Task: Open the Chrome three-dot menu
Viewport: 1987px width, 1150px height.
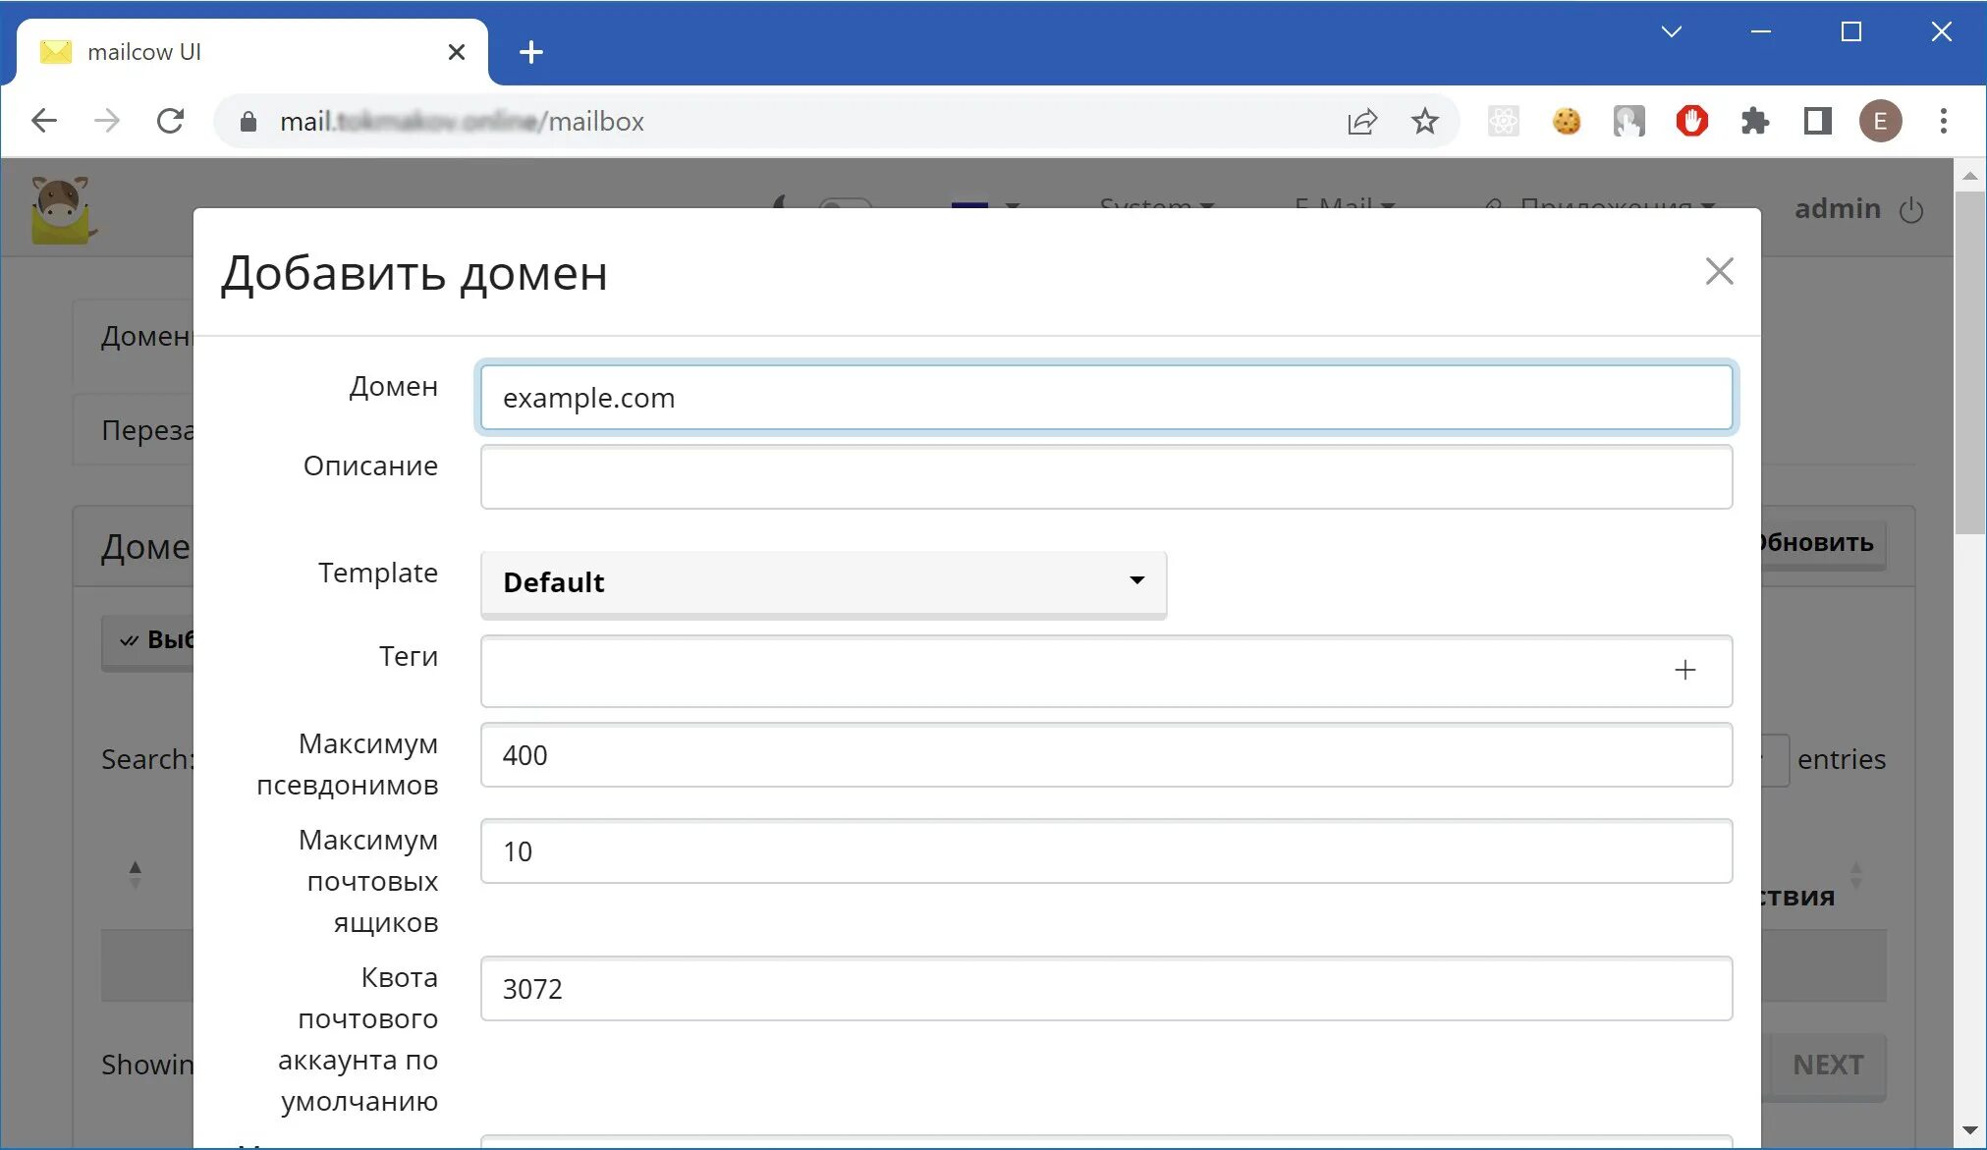Action: [1943, 122]
